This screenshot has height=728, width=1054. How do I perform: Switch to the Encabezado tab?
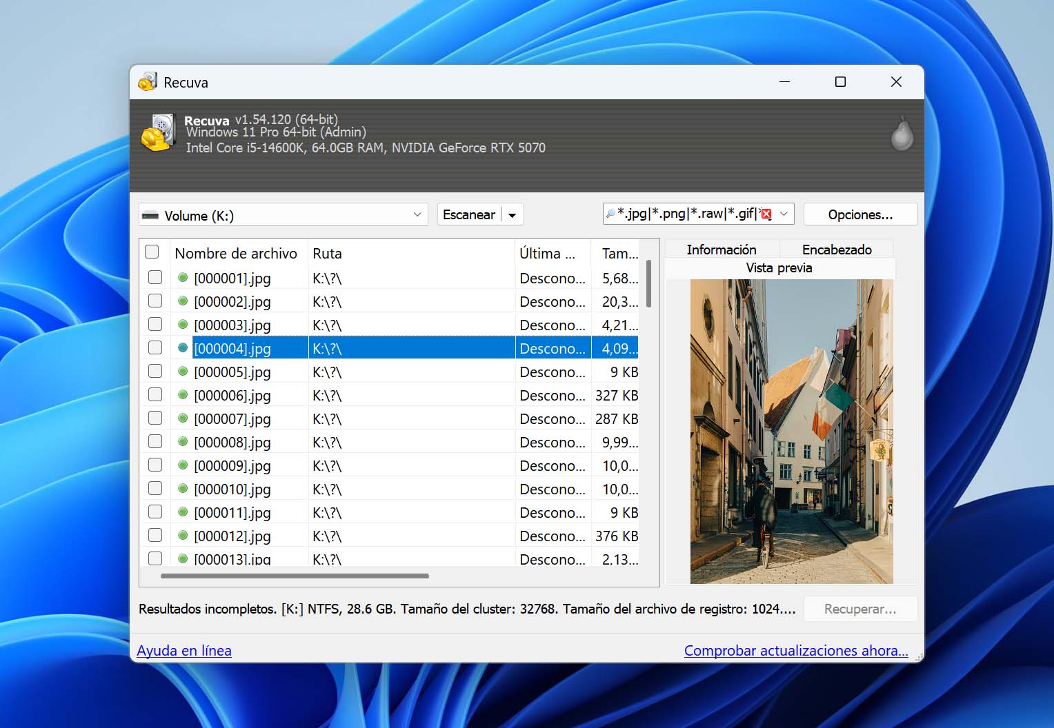coord(837,250)
